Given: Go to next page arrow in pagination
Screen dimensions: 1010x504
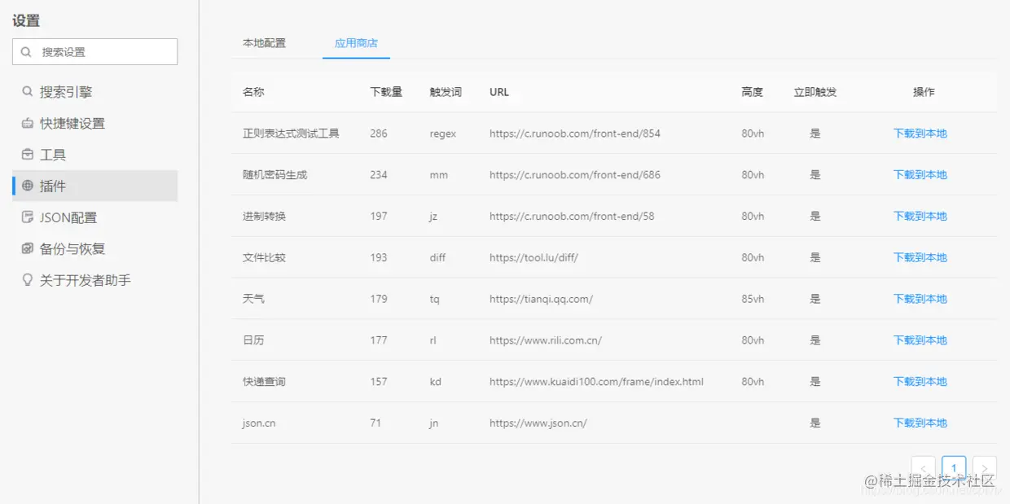Looking at the screenshot, I should pyautogui.click(x=985, y=468).
